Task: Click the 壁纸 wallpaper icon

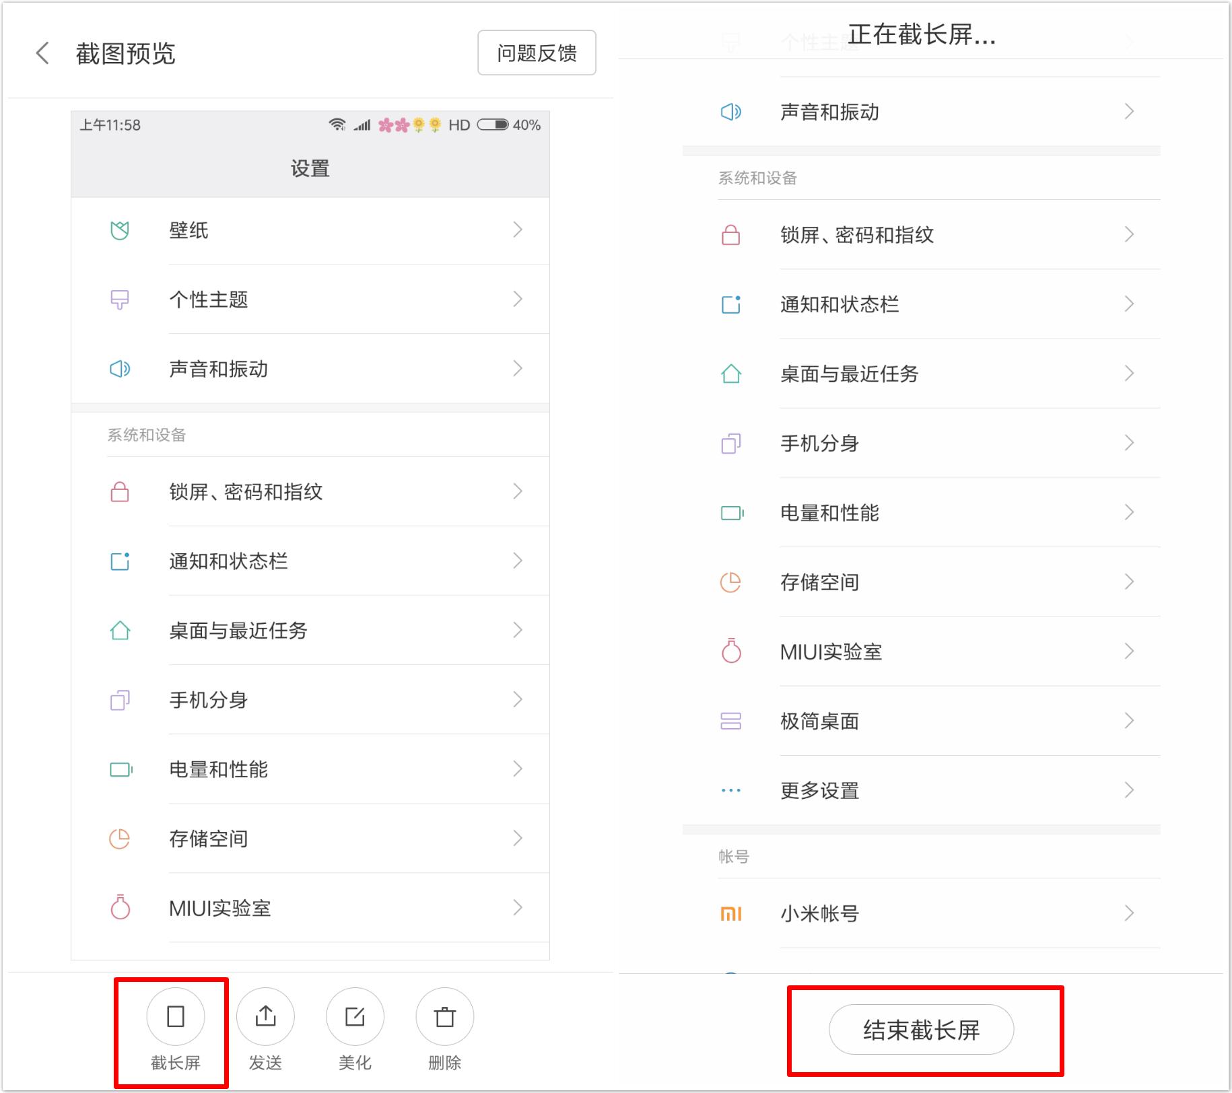Action: pyautogui.click(x=120, y=230)
